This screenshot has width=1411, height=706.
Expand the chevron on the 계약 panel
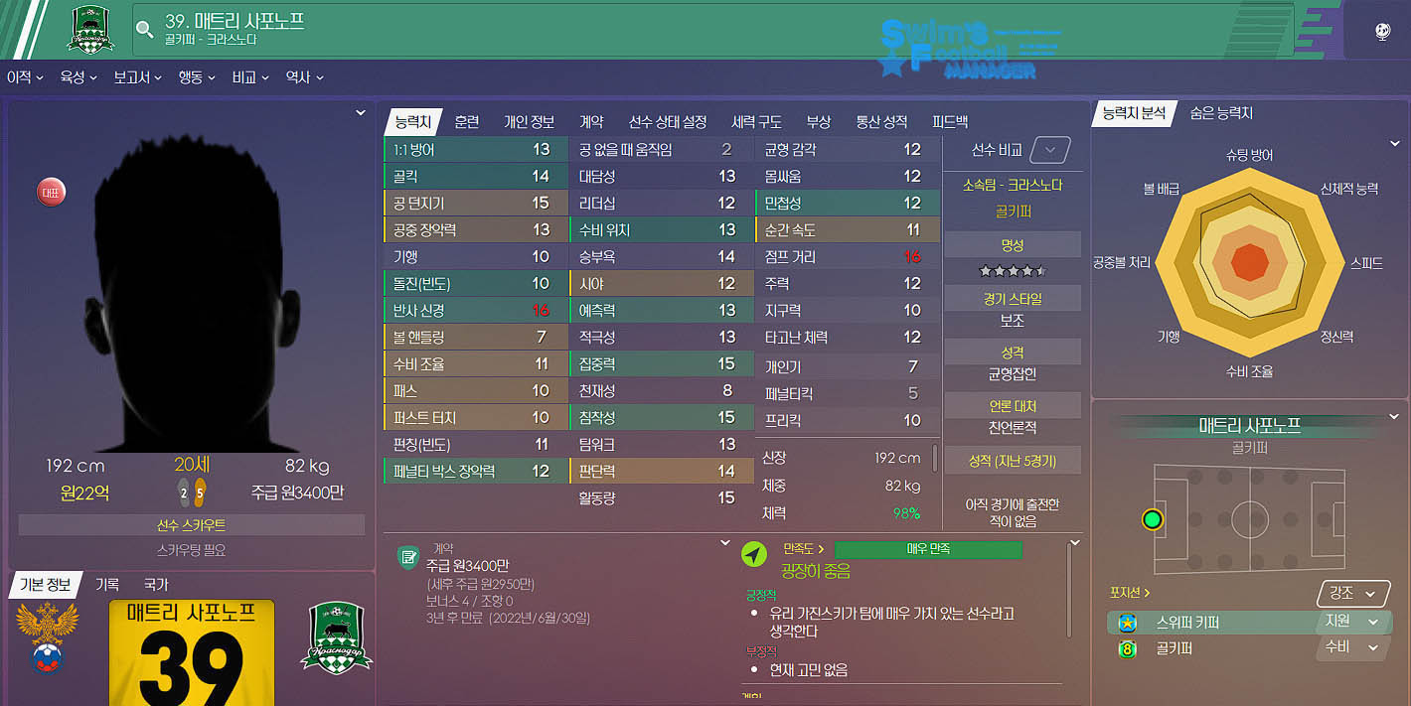point(725,543)
